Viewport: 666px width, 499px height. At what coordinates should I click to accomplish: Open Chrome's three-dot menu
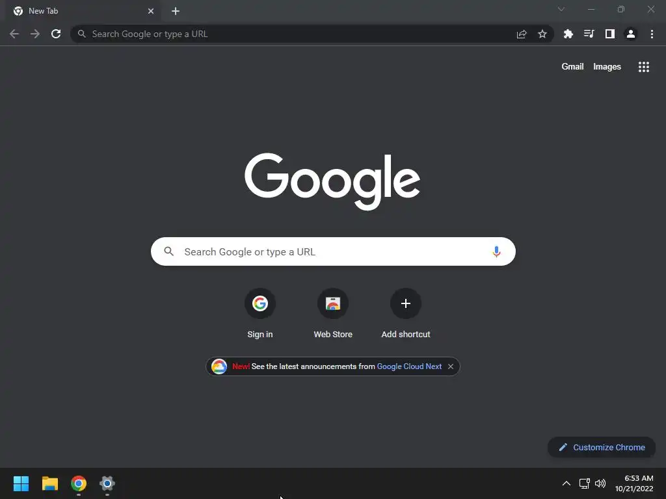(652, 34)
